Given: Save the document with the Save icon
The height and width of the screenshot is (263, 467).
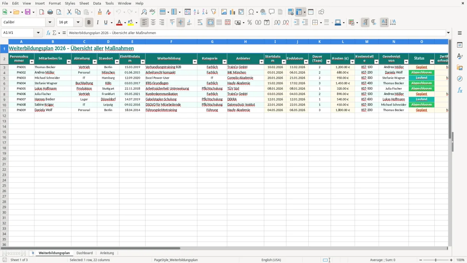Looking at the screenshot, I should coord(28,12).
